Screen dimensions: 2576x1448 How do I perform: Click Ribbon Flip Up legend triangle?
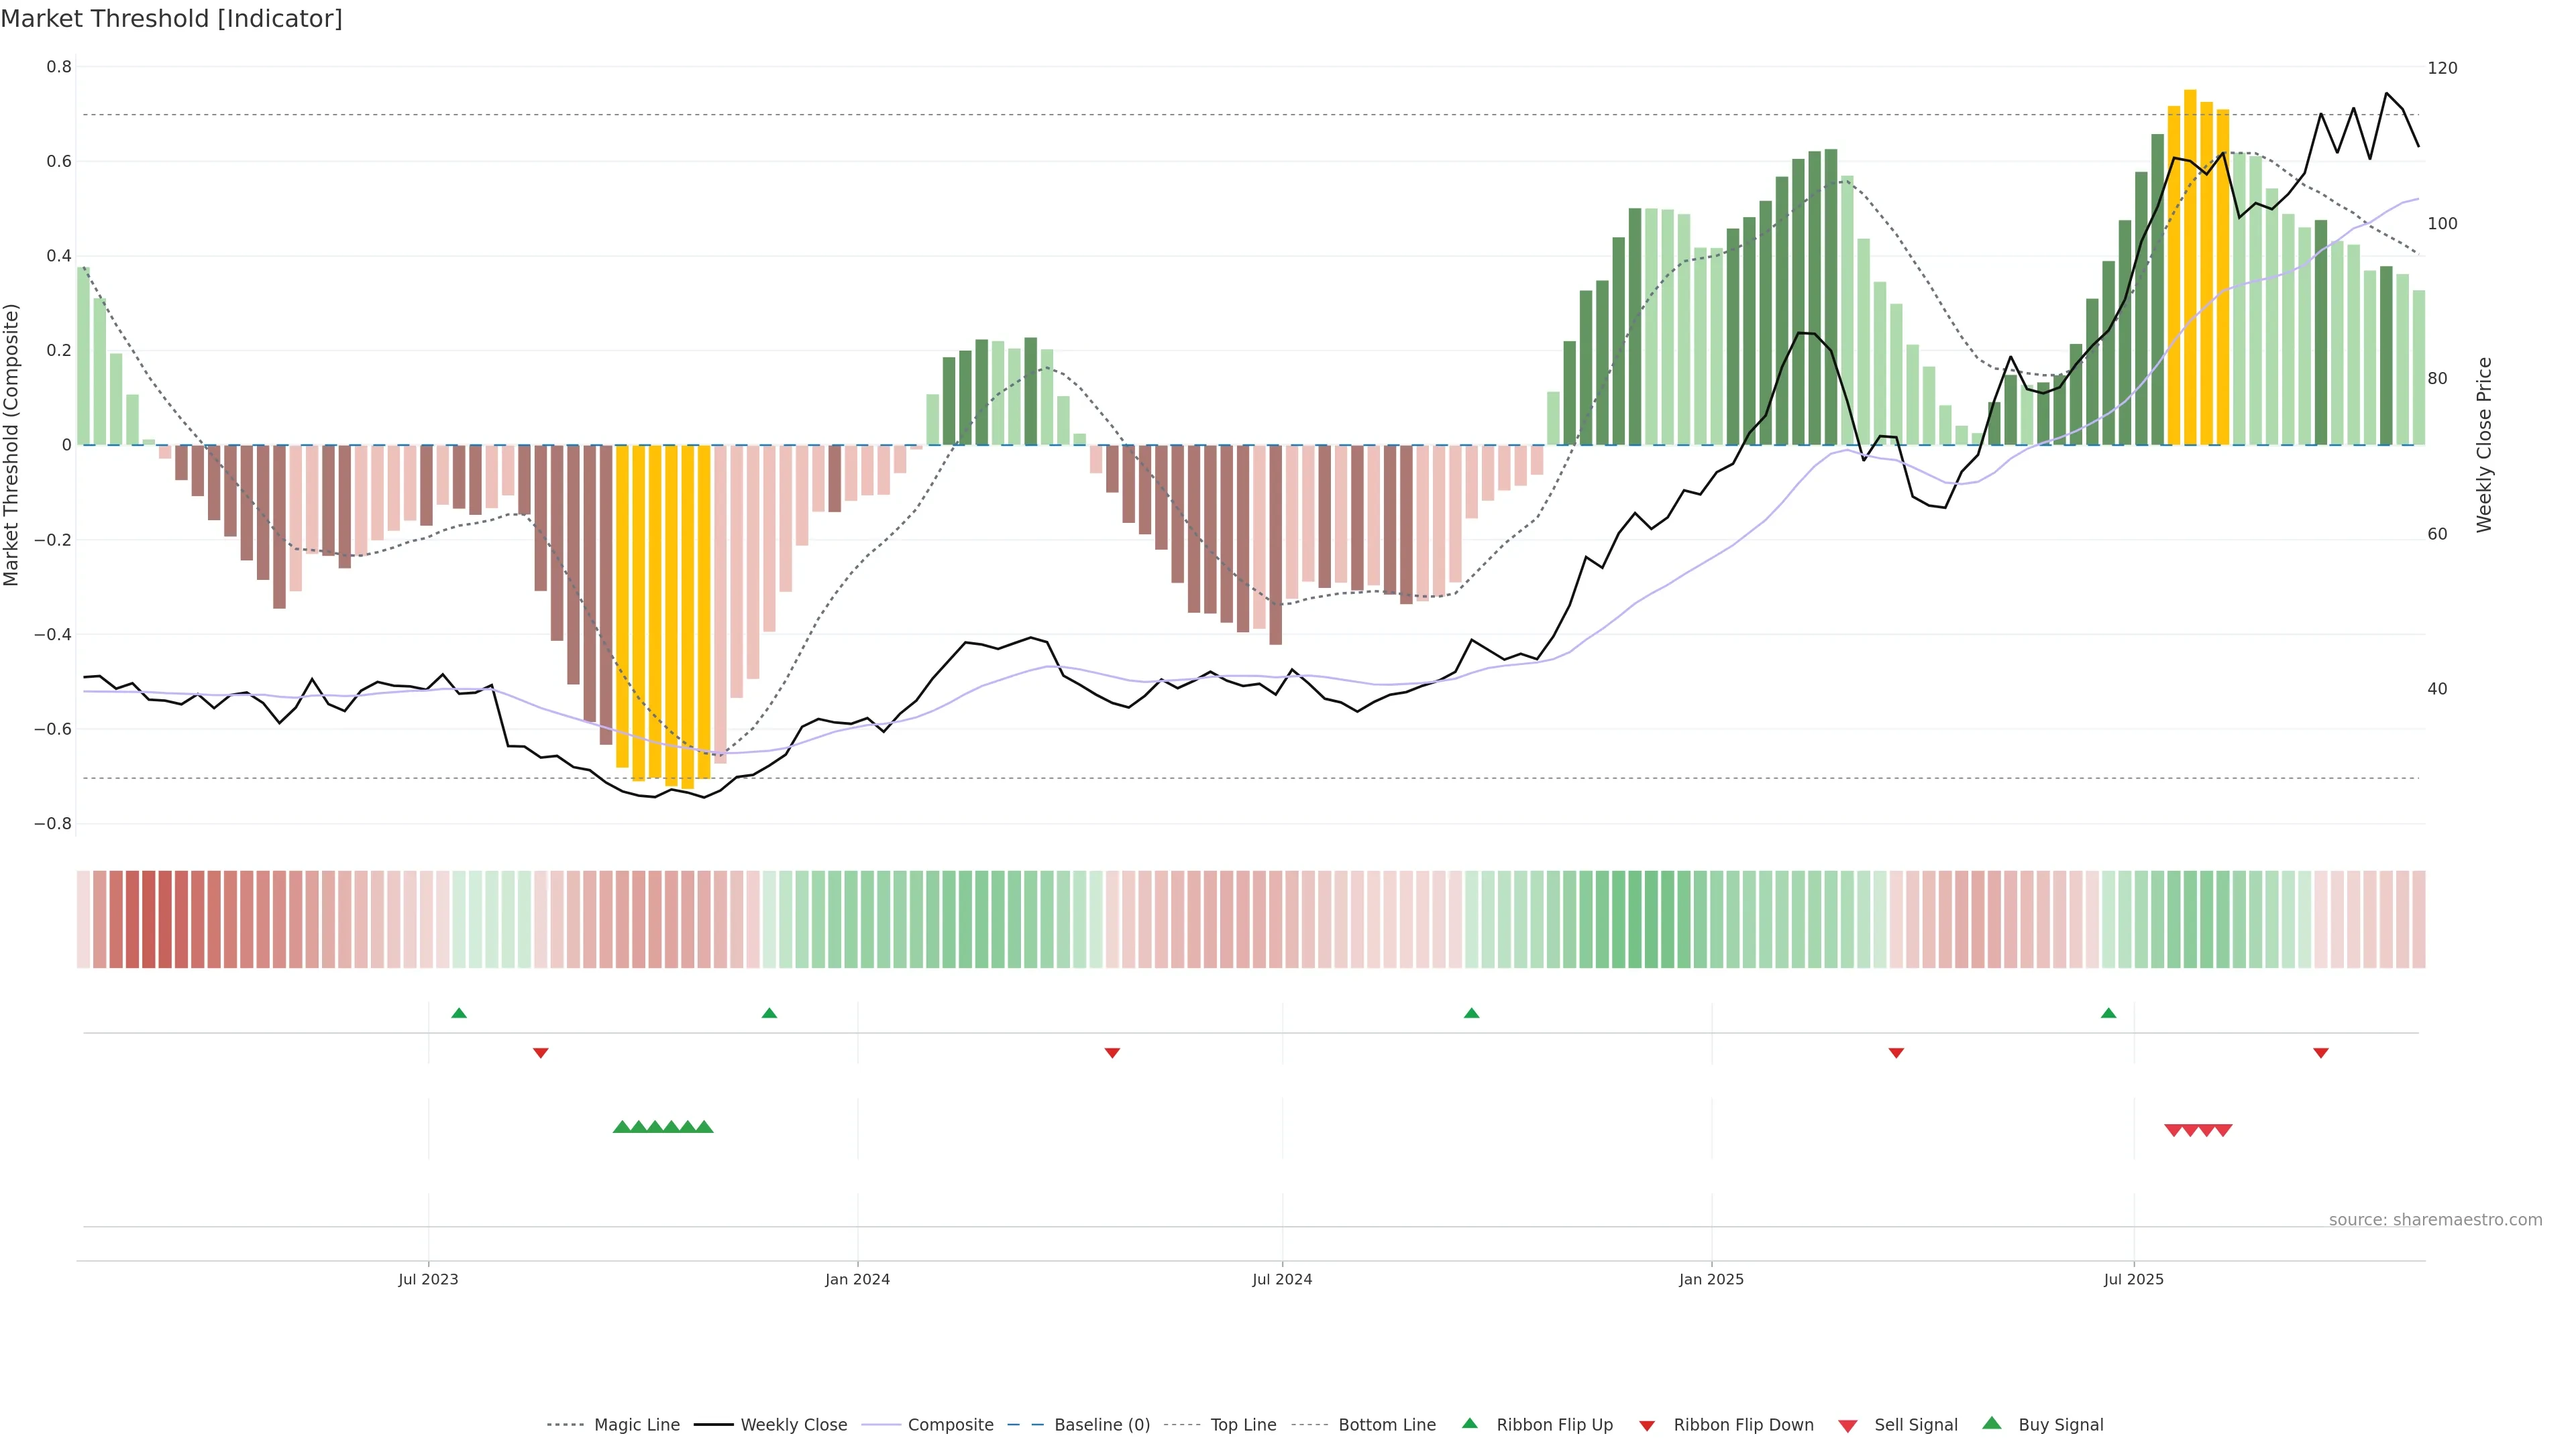point(1470,1424)
